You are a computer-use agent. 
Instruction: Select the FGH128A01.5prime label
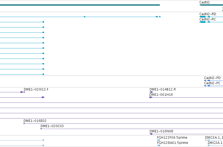click(x=173, y=143)
